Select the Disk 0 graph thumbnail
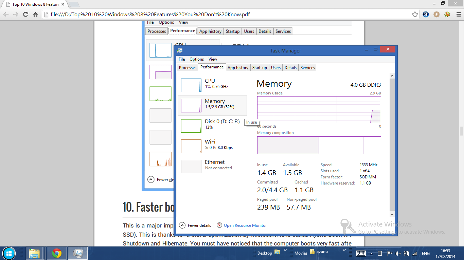 click(x=191, y=126)
